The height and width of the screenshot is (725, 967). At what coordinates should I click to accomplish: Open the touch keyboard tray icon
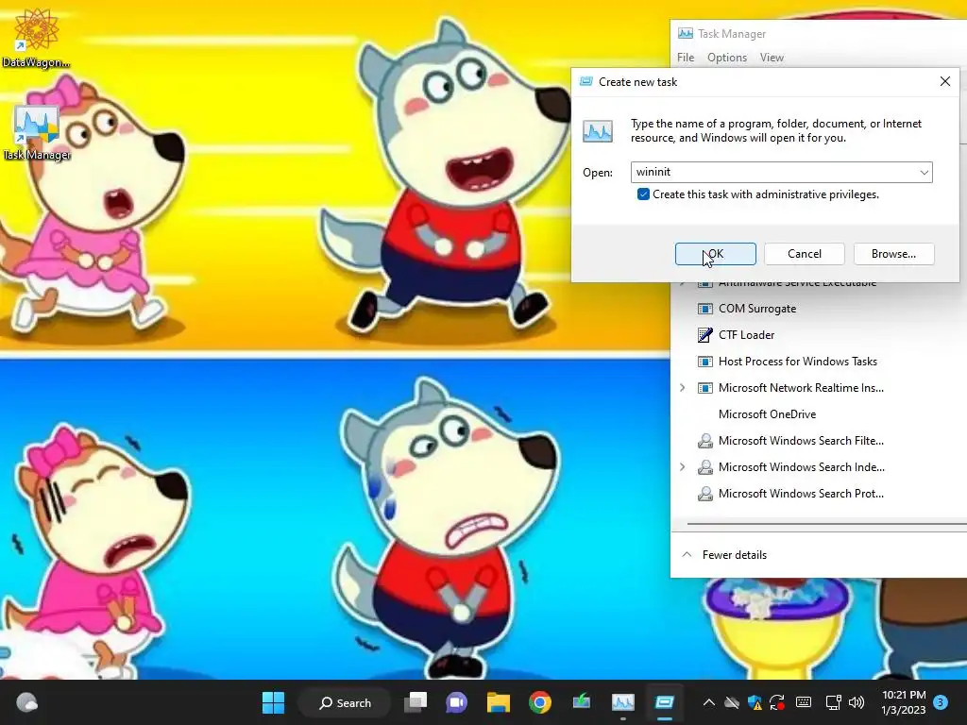coord(804,702)
